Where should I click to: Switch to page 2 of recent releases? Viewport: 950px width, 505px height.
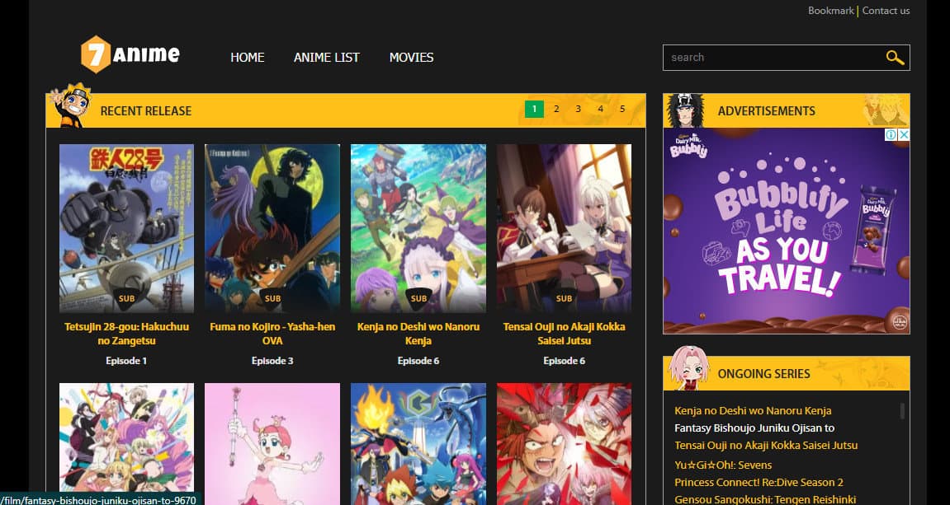556,110
